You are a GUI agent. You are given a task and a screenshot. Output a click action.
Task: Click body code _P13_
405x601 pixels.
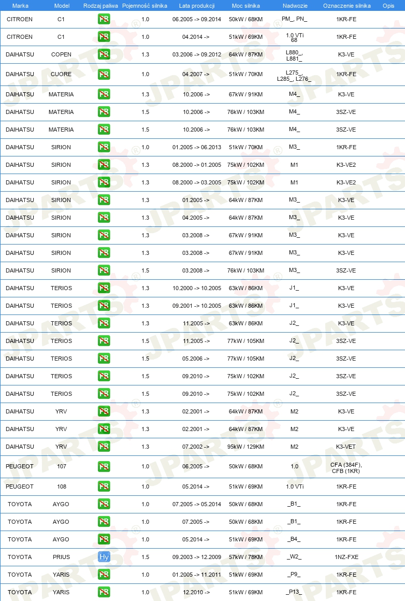point(294,592)
